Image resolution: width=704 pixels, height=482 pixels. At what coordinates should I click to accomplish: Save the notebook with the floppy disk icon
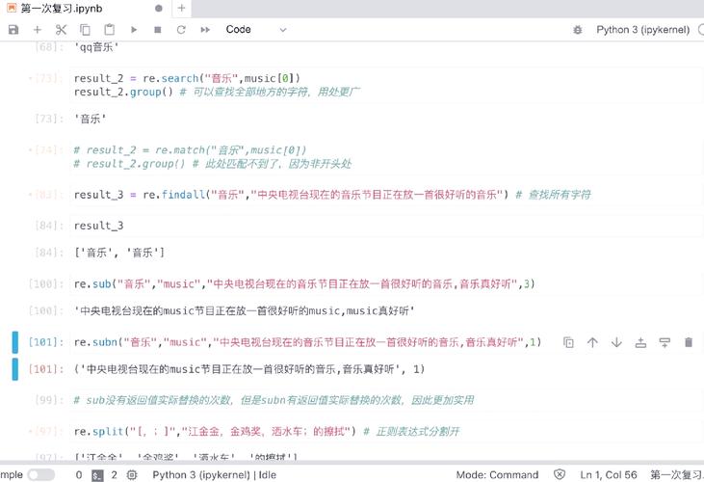pos(13,30)
